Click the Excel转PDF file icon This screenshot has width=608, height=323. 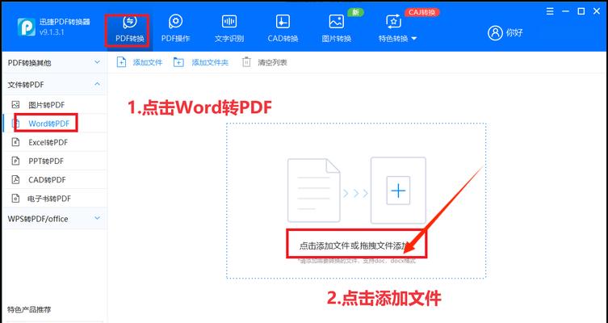tap(15, 142)
